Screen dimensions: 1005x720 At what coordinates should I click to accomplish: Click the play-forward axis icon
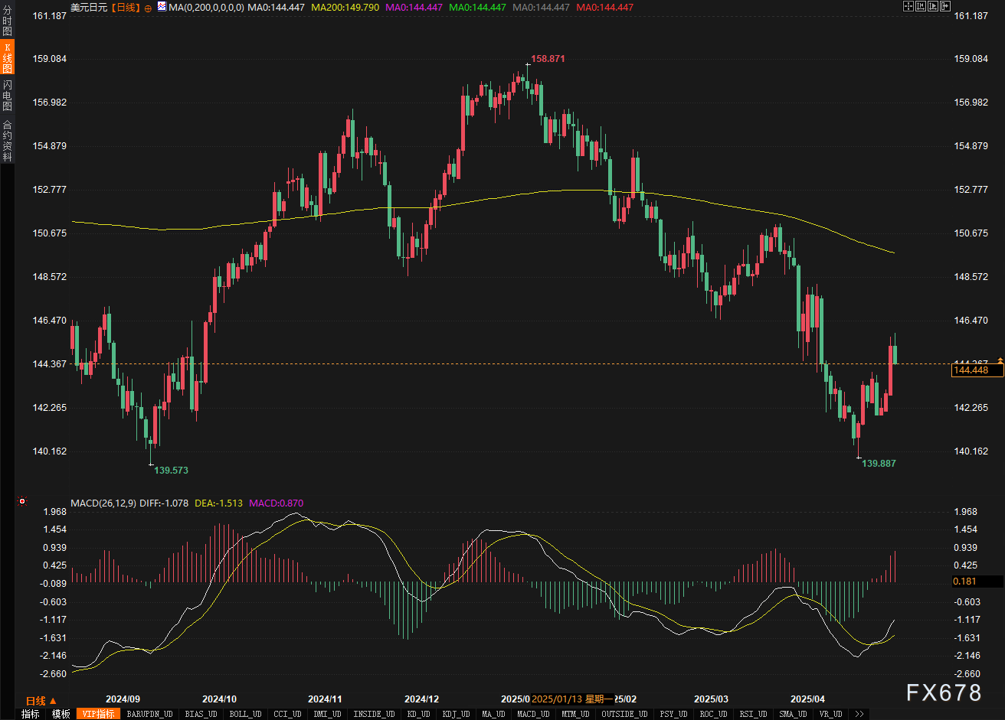click(934, 6)
